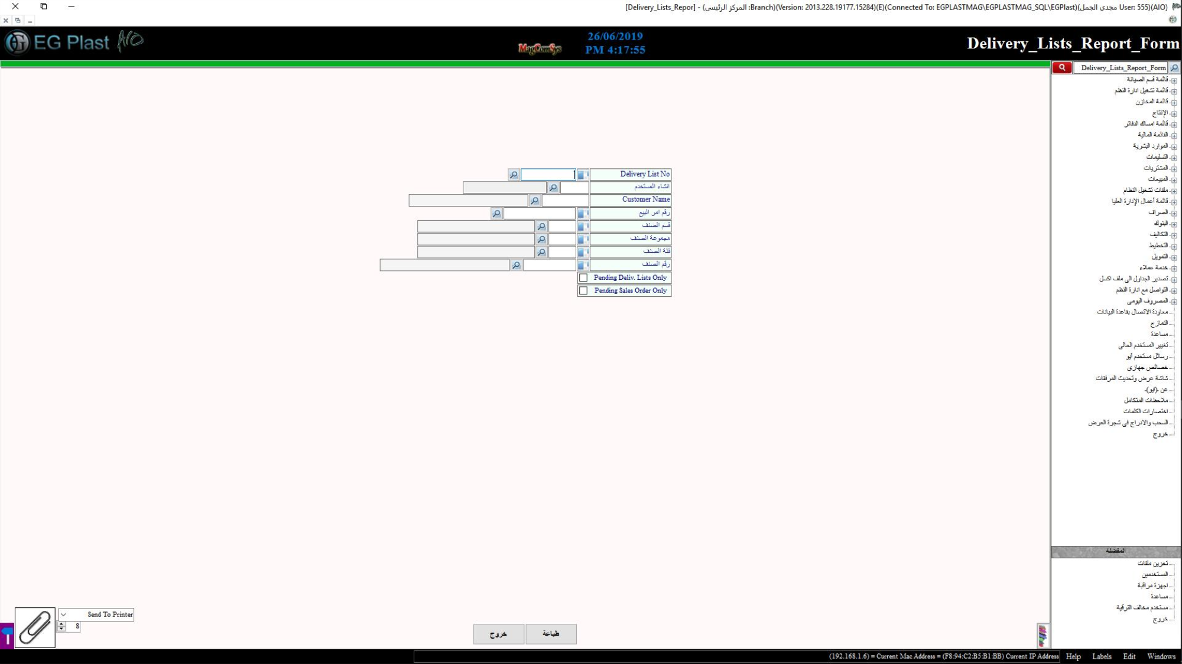Click the magnifier for the انشاء المستخدم field
1182x664 pixels.
(553, 188)
